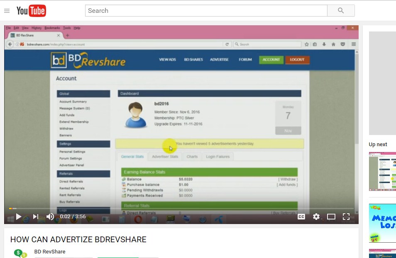Open the Memory Loss video thumbnail
Viewport: 396px width, 258px height.
coord(382,223)
